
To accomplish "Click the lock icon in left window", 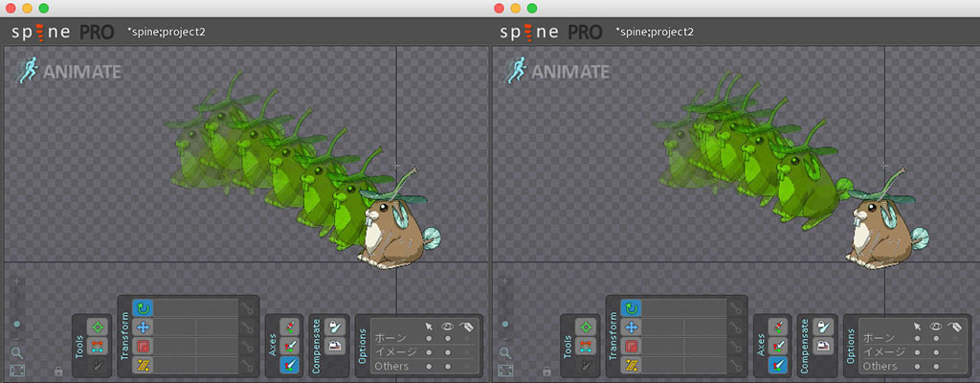I will (58, 371).
